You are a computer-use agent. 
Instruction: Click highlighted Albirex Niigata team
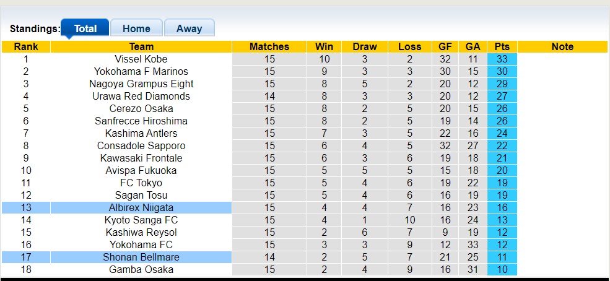(141, 208)
